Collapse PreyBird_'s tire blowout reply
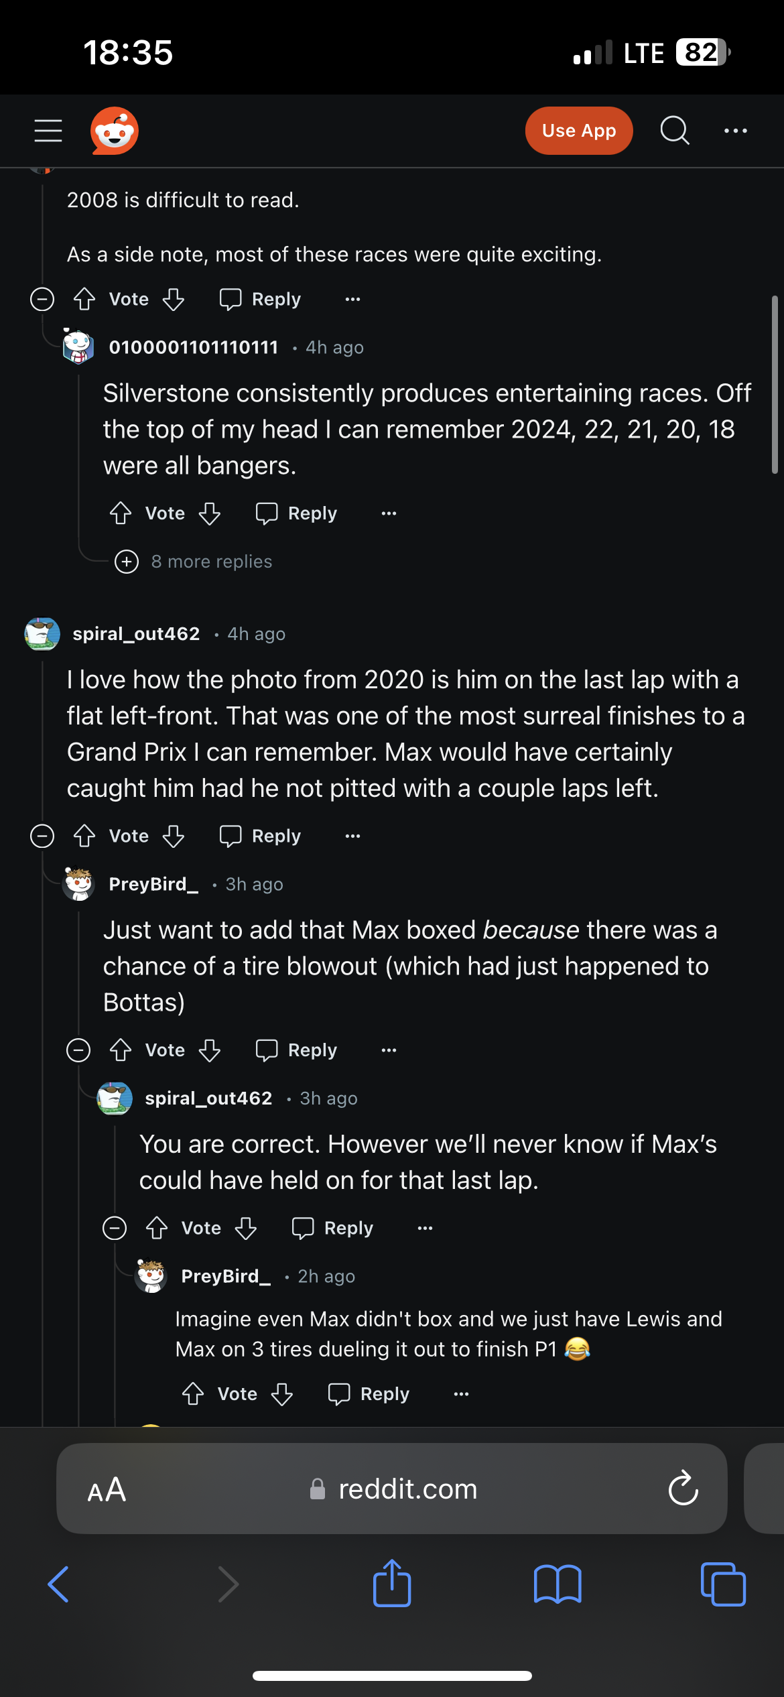The height and width of the screenshot is (1697, 784). 78,1050
